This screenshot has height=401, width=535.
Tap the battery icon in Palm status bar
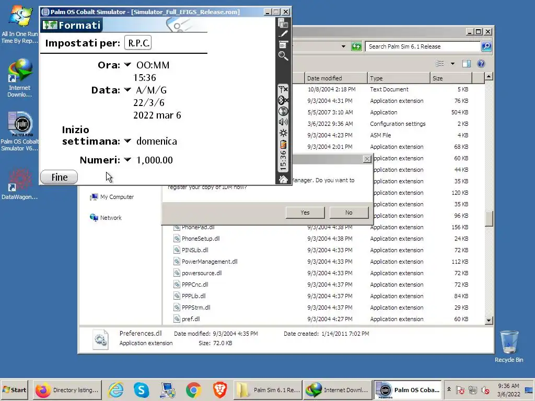[x=283, y=144]
